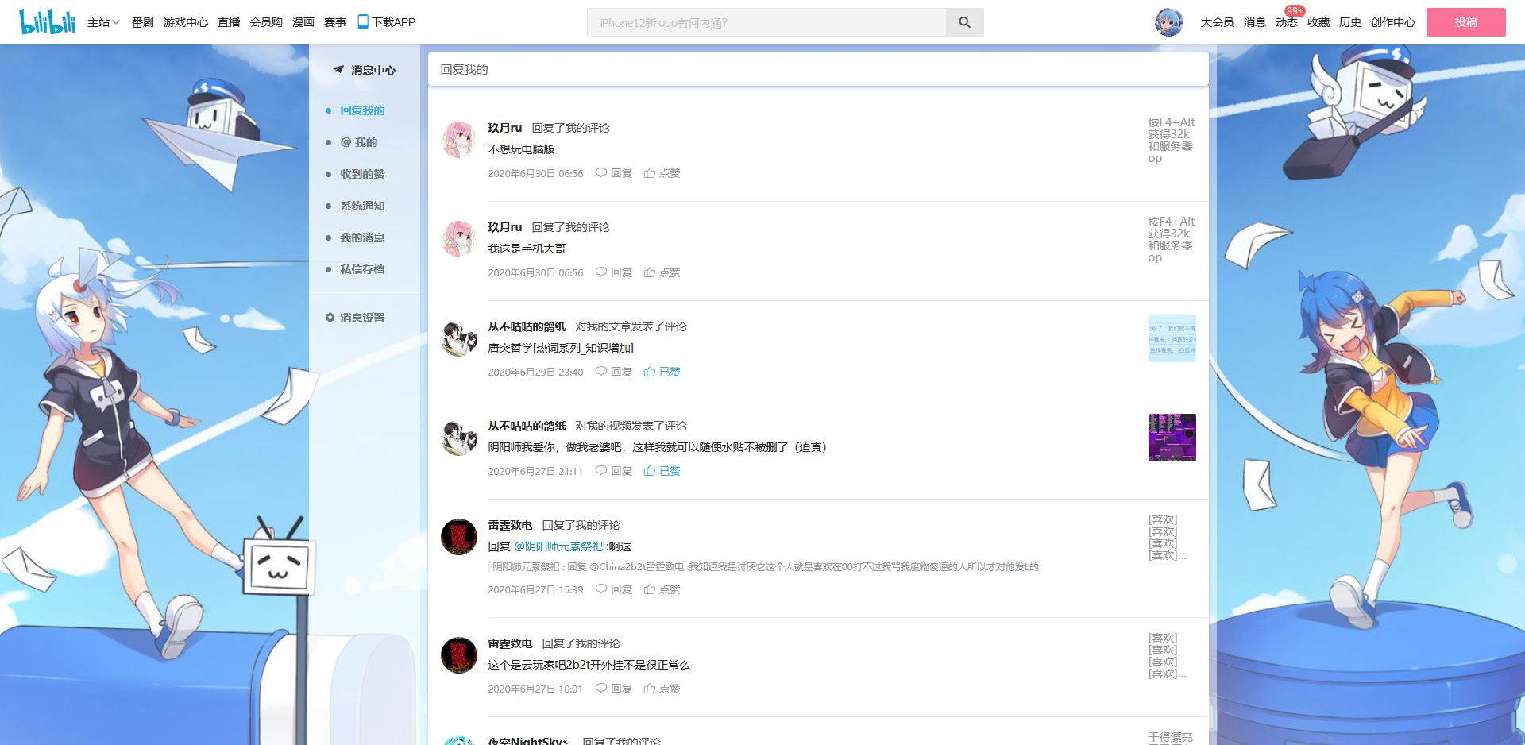
Task: Open article thumbnail beside 唐突哲学 comment
Action: point(1172,338)
